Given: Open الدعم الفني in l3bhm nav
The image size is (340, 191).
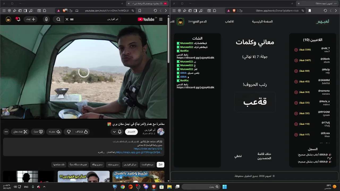Looking at the screenshot, I should click(x=200, y=21).
